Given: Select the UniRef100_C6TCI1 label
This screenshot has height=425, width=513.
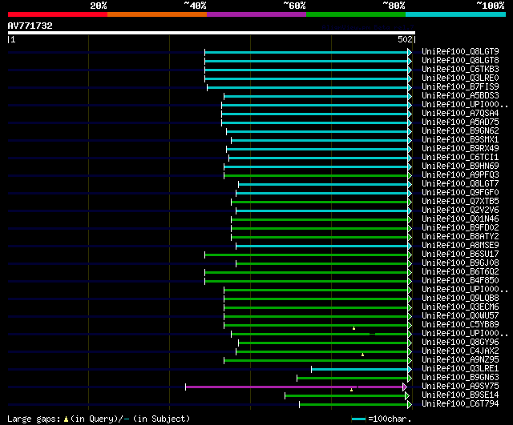Looking at the screenshot, I should (460, 158).
